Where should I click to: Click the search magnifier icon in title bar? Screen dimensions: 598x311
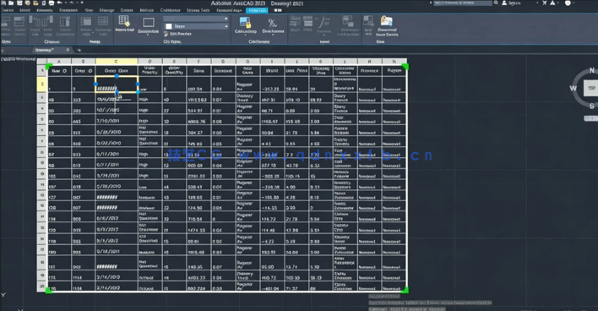click(496, 3)
